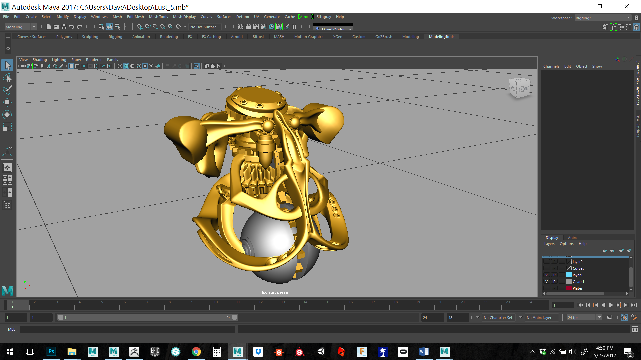Open the 24 fps frame rate dropdown

click(x=584, y=318)
